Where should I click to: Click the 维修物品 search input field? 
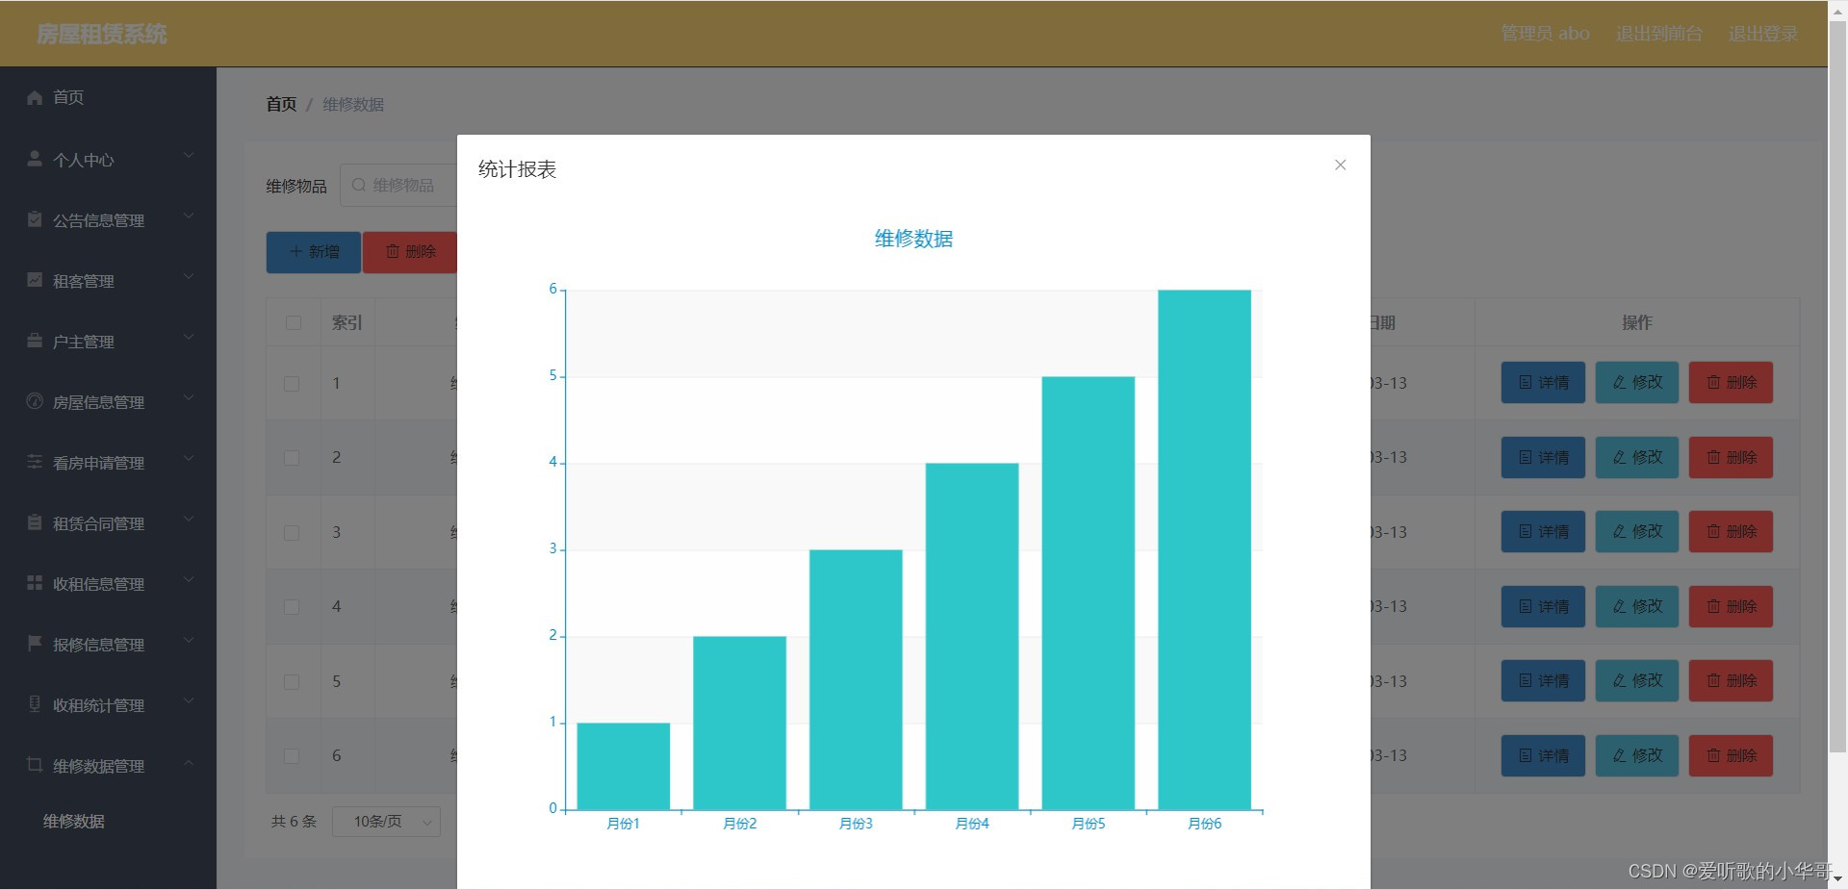tap(398, 185)
